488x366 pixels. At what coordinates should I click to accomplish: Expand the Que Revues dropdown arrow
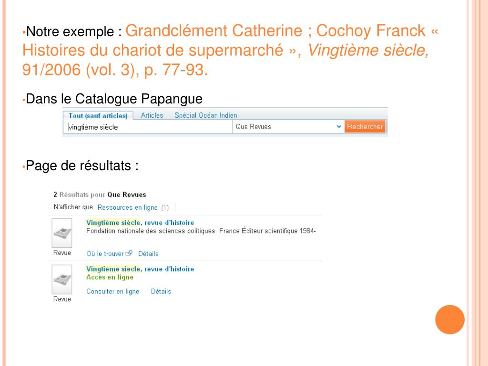(x=339, y=127)
